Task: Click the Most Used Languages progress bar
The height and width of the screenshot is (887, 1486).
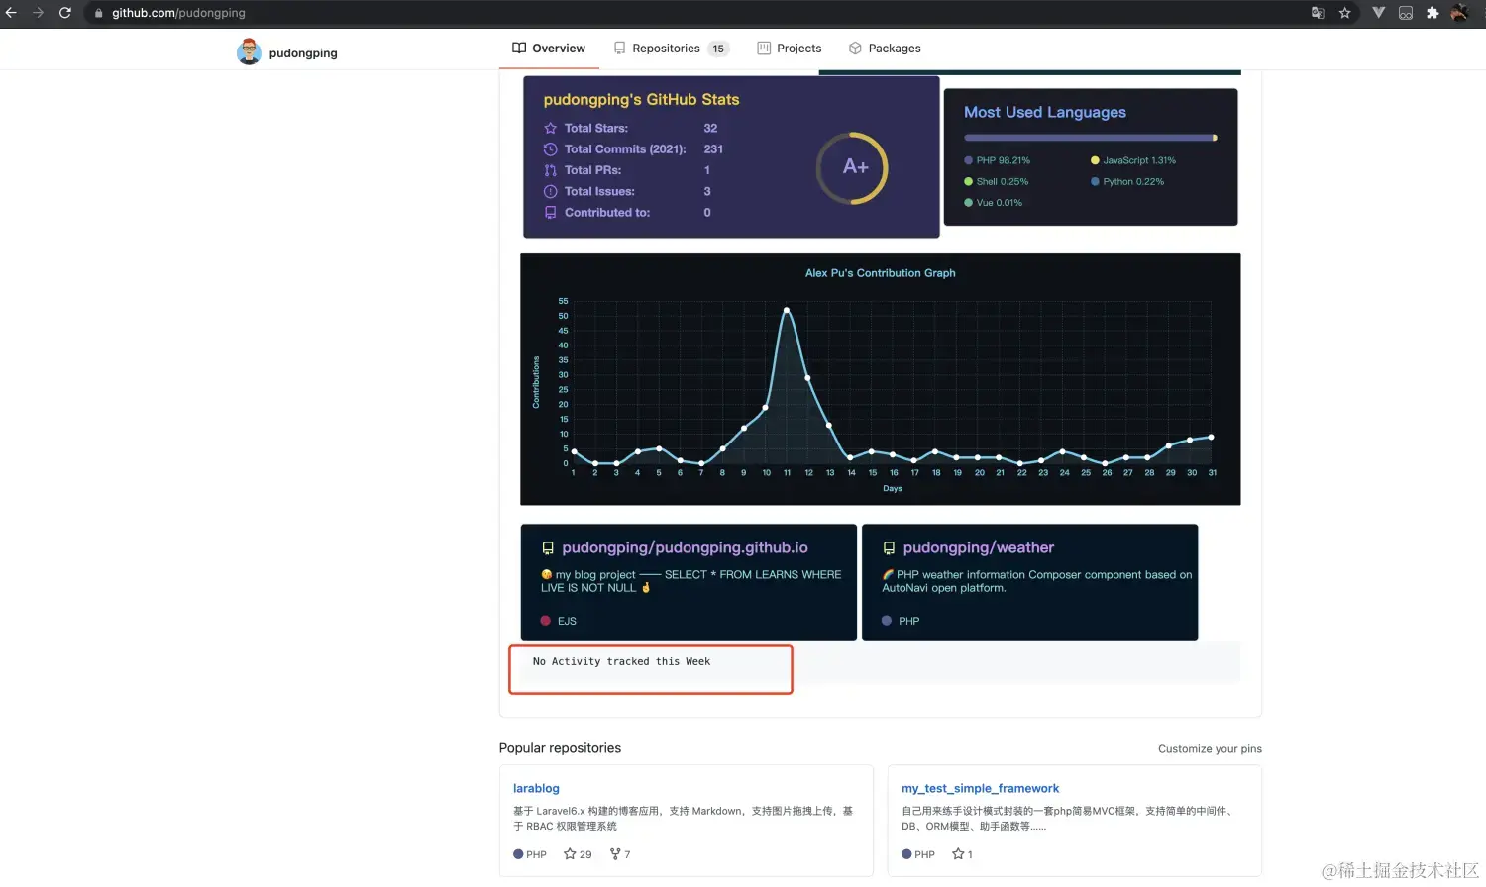Action: [x=1090, y=138]
